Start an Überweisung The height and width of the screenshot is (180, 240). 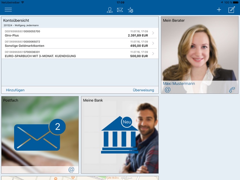tap(143, 90)
